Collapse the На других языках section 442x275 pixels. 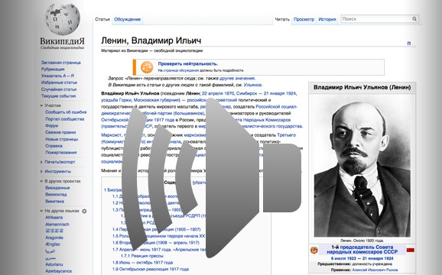[x=41, y=211]
